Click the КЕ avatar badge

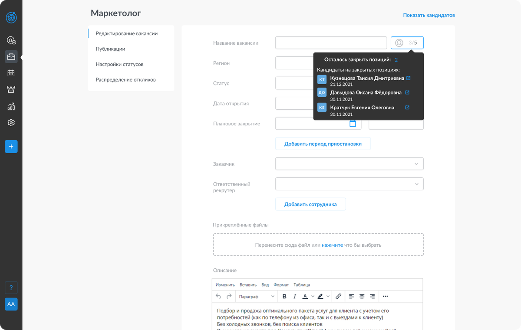pos(322,108)
